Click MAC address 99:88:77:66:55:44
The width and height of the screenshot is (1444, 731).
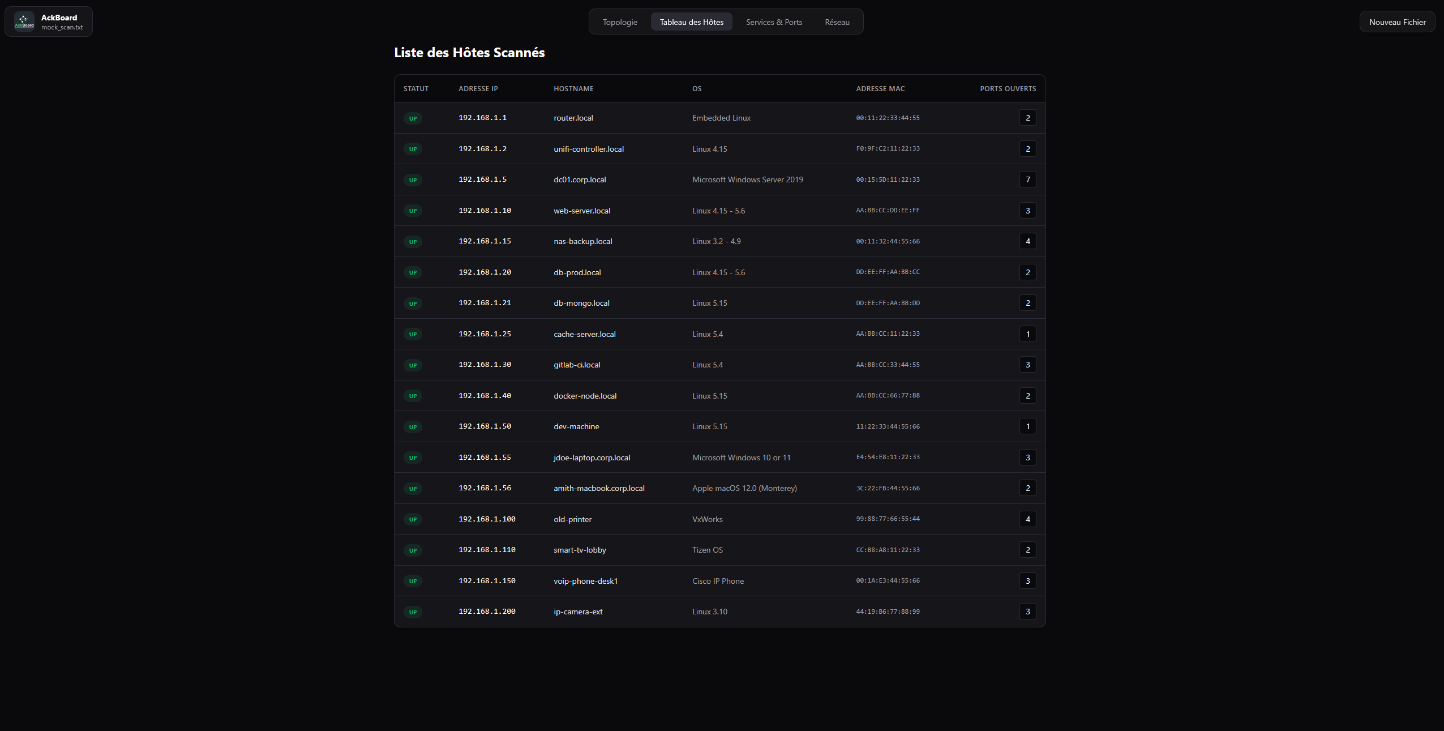(x=888, y=519)
